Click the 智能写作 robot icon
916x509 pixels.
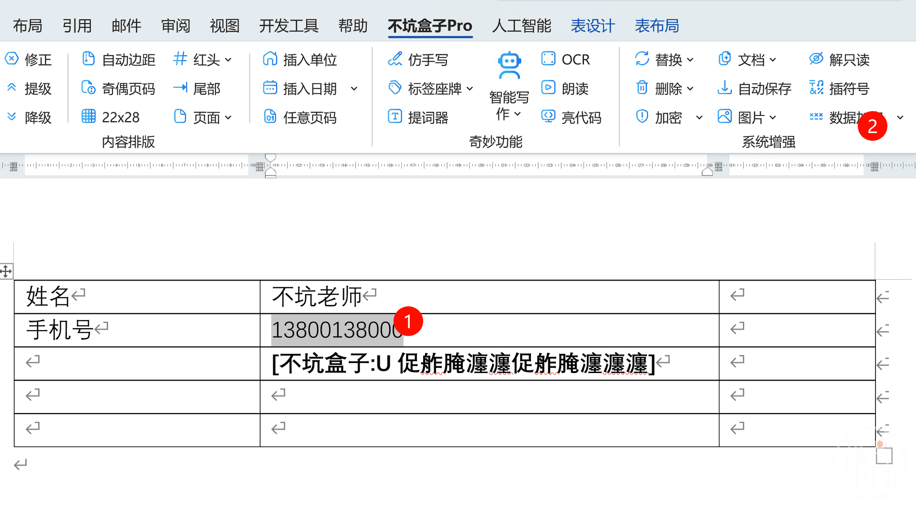pyautogui.click(x=509, y=65)
